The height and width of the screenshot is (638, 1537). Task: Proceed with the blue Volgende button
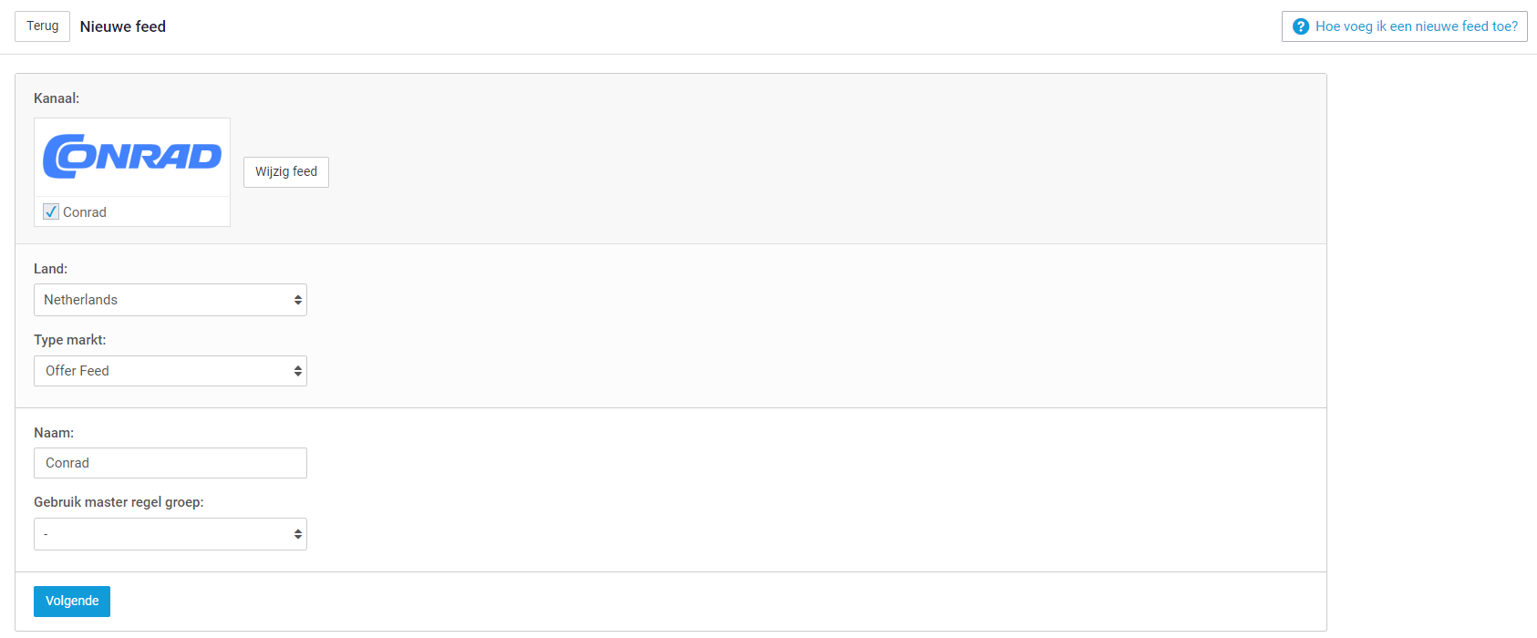[x=72, y=602]
